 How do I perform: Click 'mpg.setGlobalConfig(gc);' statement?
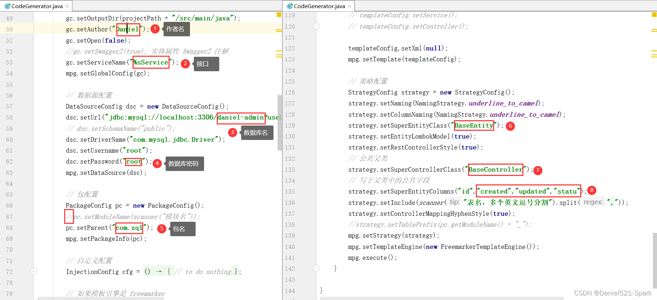108,73
